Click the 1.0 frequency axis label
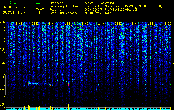This screenshot has height=110, width=174. coord(2,50)
